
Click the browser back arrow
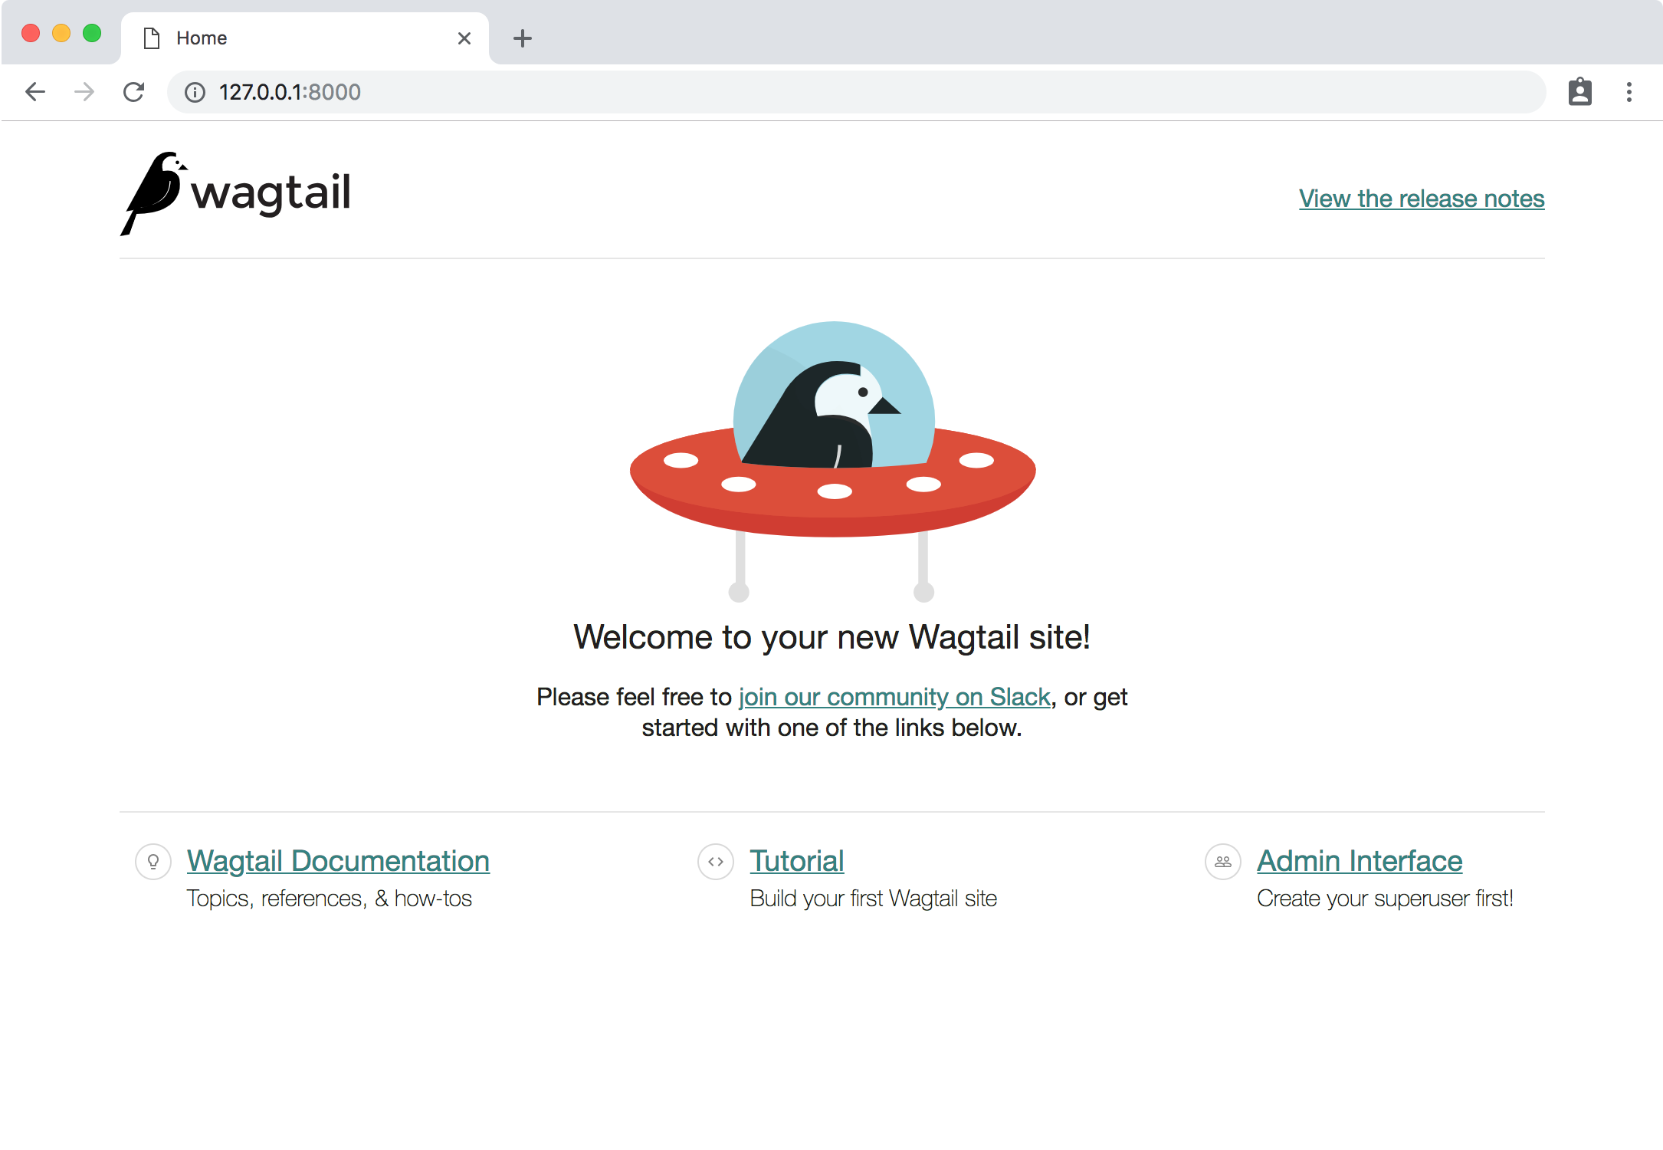click(x=35, y=92)
